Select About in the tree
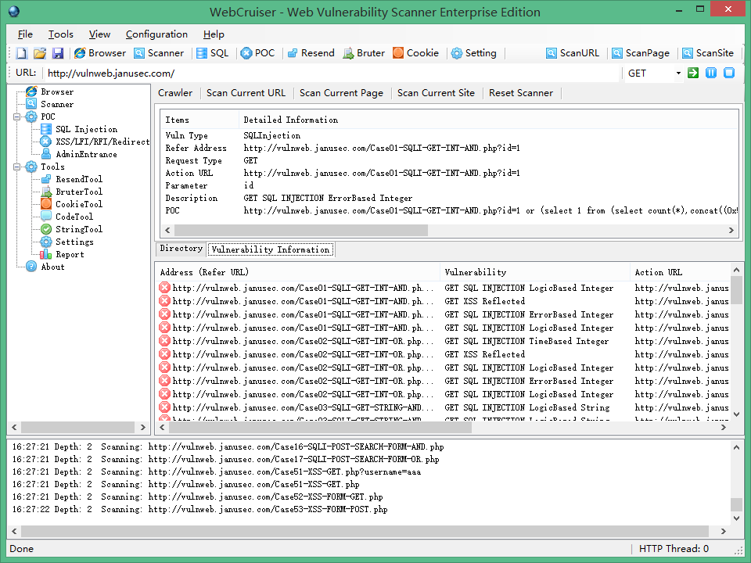The image size is (751, 563). (52, 267)
